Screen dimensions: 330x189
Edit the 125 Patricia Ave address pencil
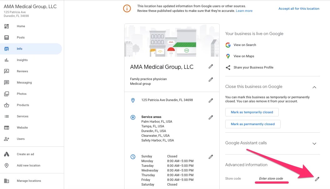[211, 101]
